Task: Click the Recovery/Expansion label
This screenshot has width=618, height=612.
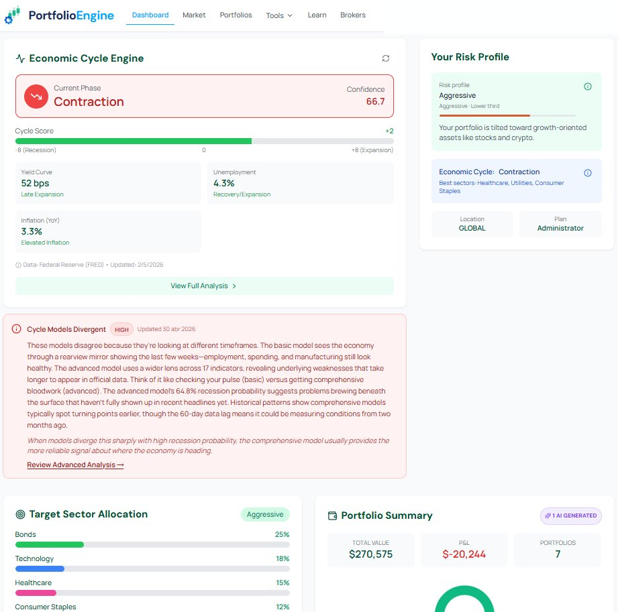Action: pyautogui.click(x=242, y=194)
